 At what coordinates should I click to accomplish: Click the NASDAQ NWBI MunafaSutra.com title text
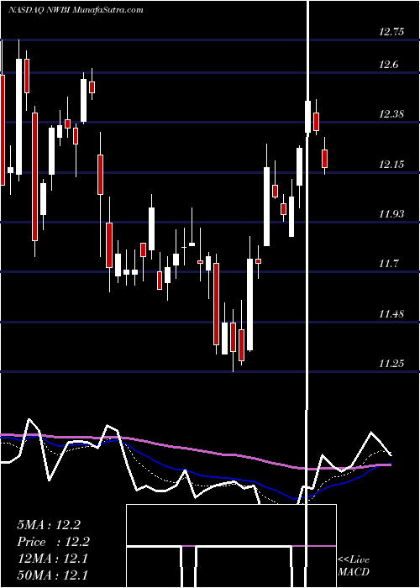[x=76, y=10]
